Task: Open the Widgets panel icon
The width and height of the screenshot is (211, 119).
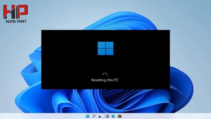Action: click(107, 116)
